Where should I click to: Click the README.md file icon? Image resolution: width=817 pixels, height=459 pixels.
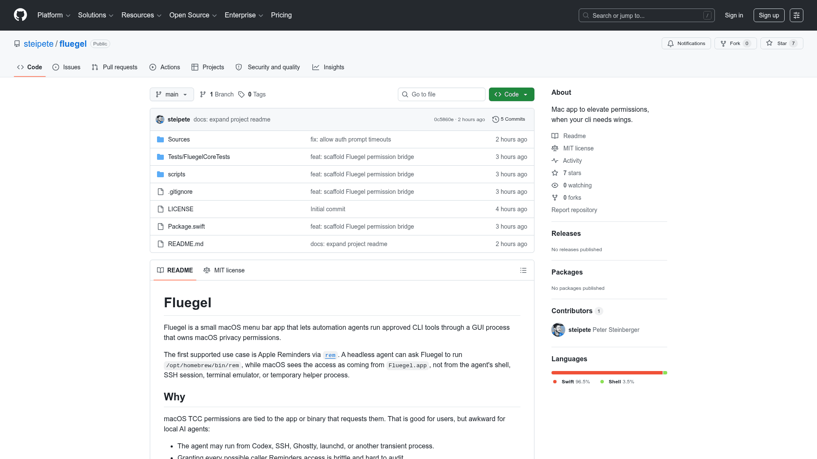160,244
